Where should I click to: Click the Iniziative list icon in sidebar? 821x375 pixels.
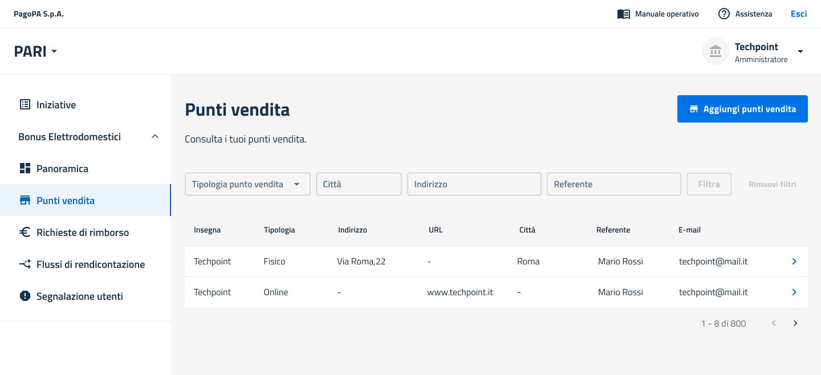click(25, 105)
